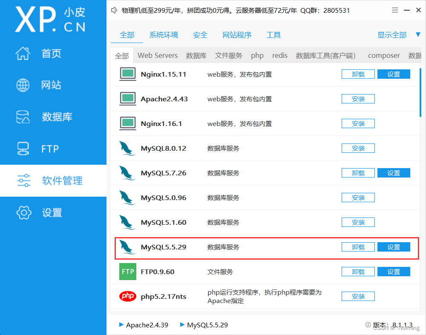Image resolution: width=426 pixels, height=335 pixels.
Task: Filter by php sub-tab
Action: tap(257, 56)
